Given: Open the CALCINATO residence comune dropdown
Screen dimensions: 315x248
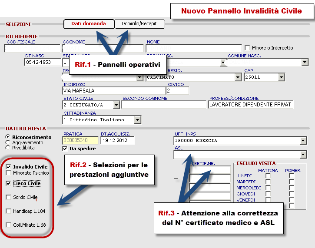Looking at the screenshot, I should [x=238, y=77].
